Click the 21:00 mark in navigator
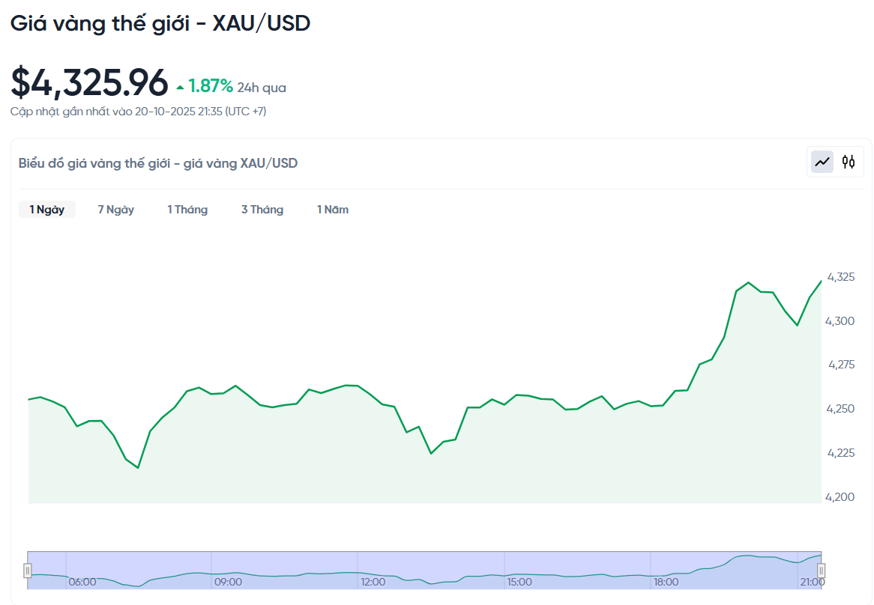This screenshot has width=874, height=605. click(812, 582)
